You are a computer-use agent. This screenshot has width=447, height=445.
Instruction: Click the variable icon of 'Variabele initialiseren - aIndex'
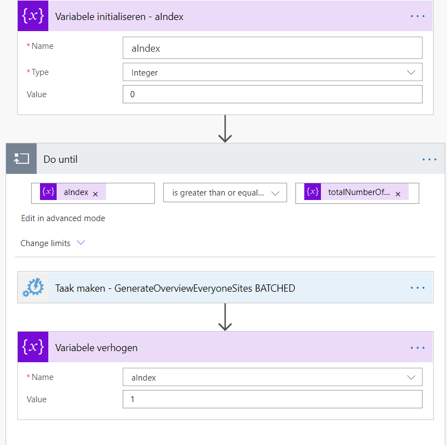pyautogui.click(x=33, y=16)
